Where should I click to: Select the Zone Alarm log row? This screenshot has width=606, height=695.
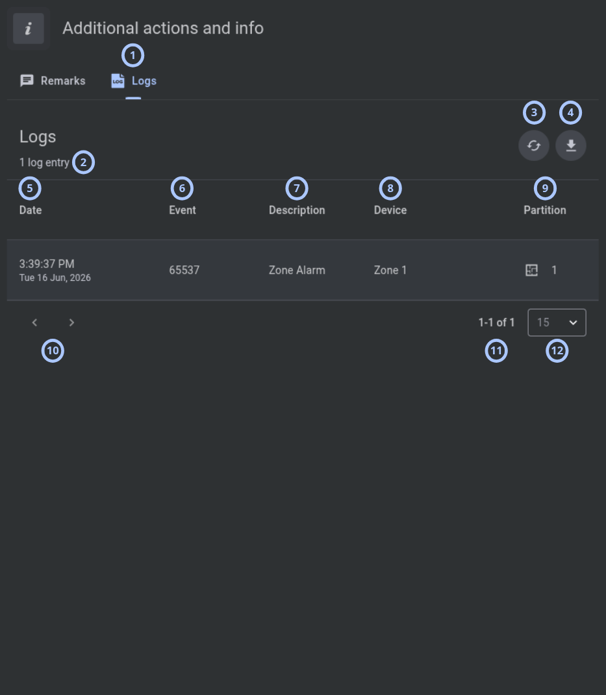pos(303,270)
